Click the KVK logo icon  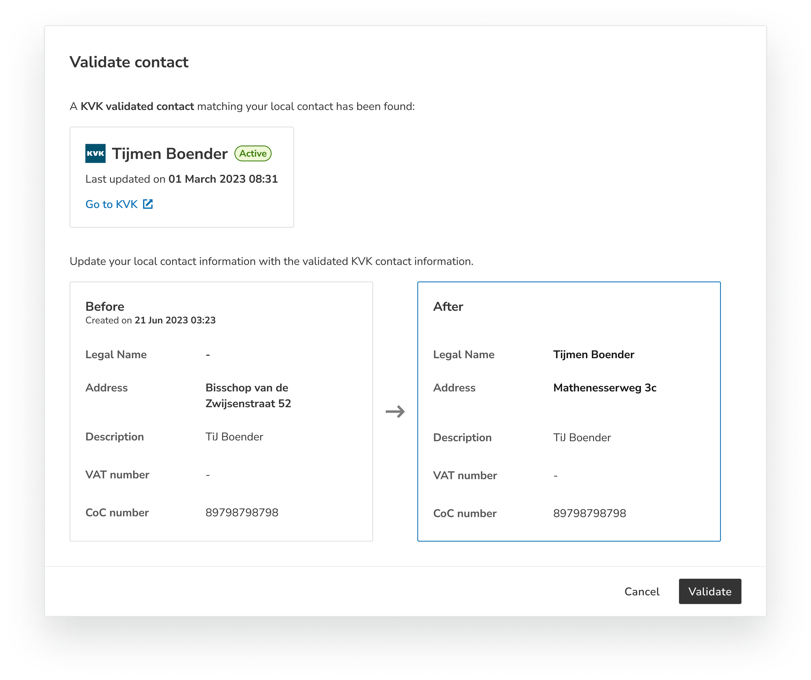click(95, 153)
